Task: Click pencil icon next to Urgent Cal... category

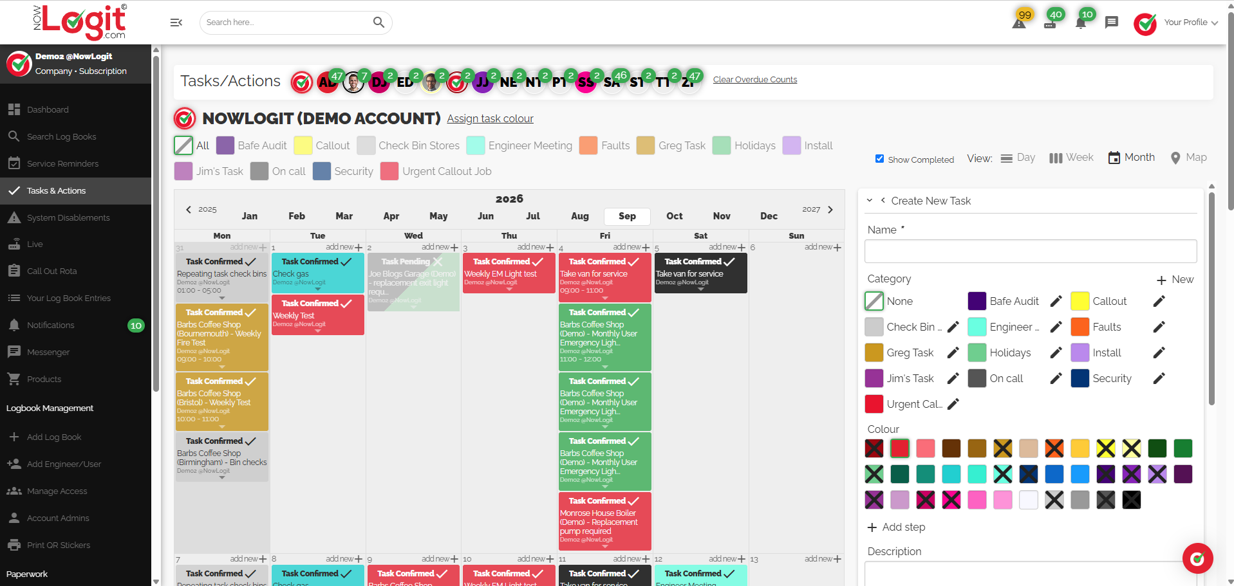Action: [x=953, y=404]
